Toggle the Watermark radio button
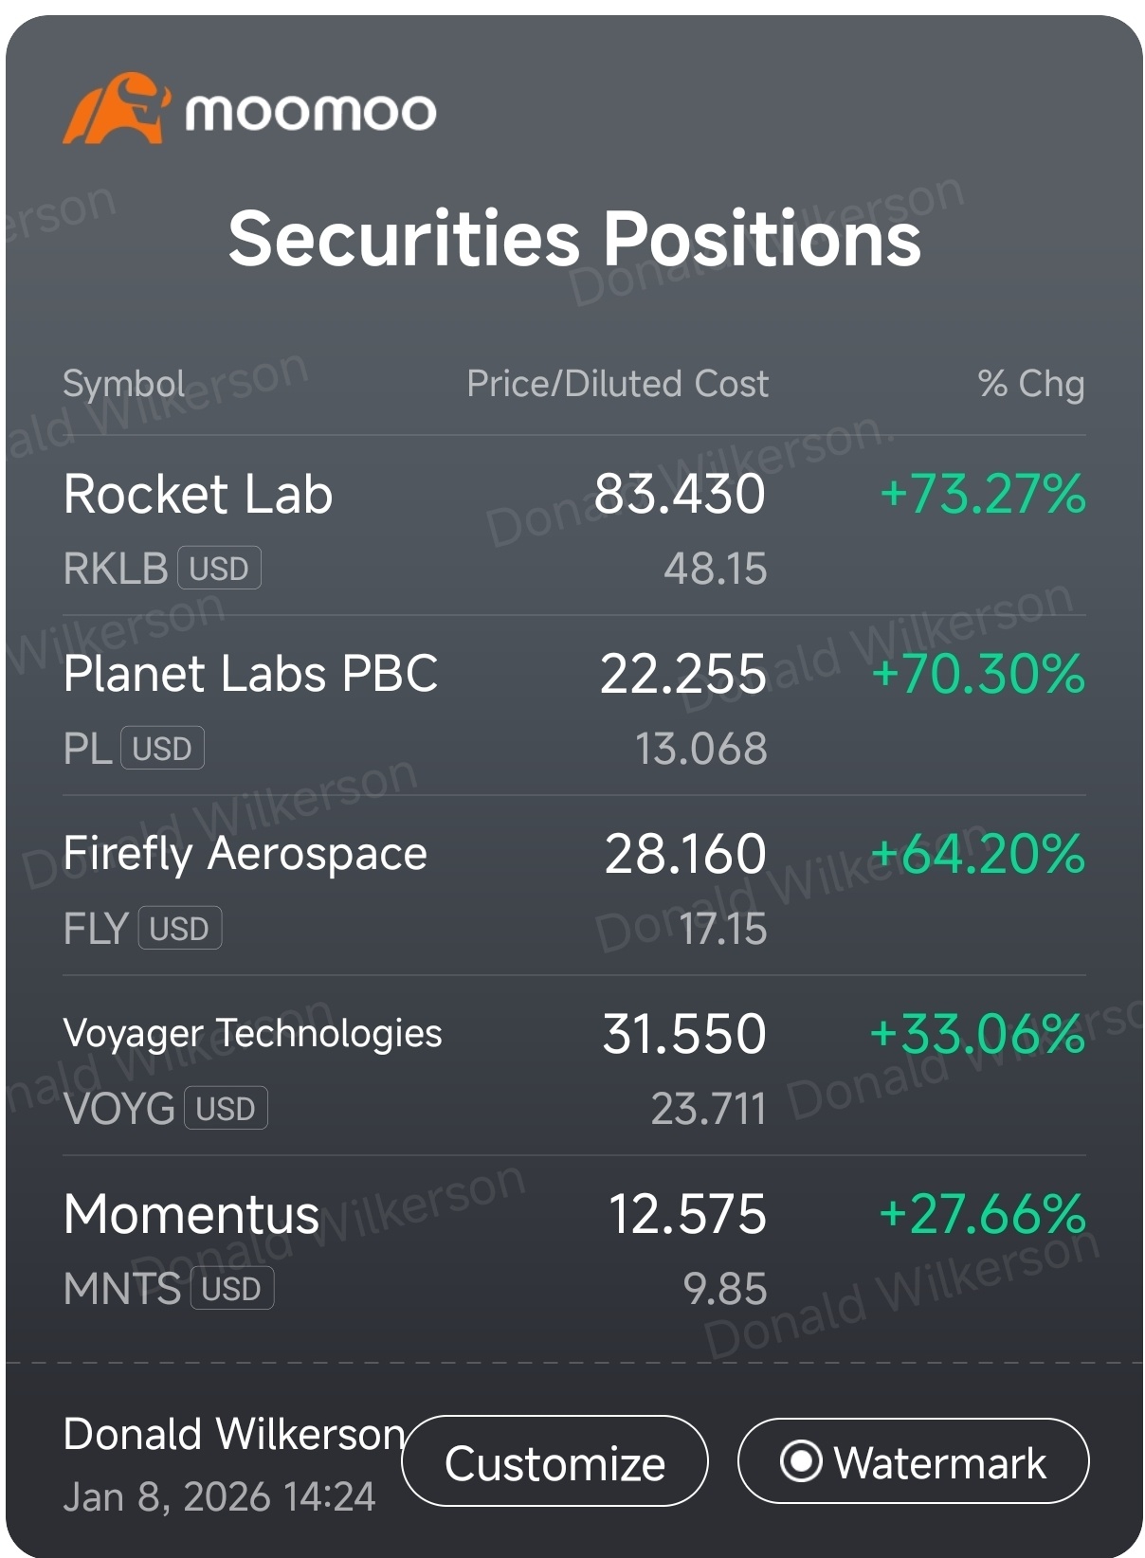The height and width of the screenshot is (1558, 1145). pos(913,1461)
